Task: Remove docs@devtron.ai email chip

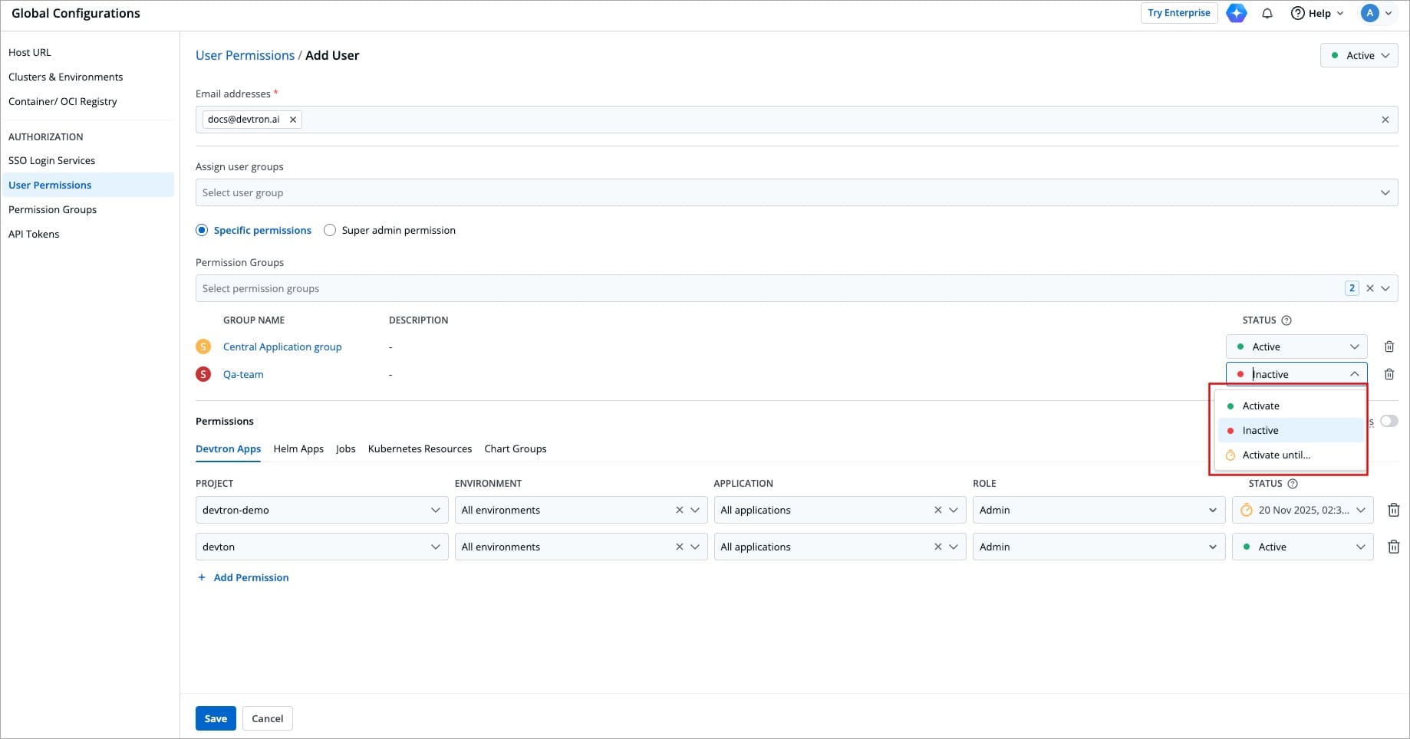Action: (x=293, y=120)
